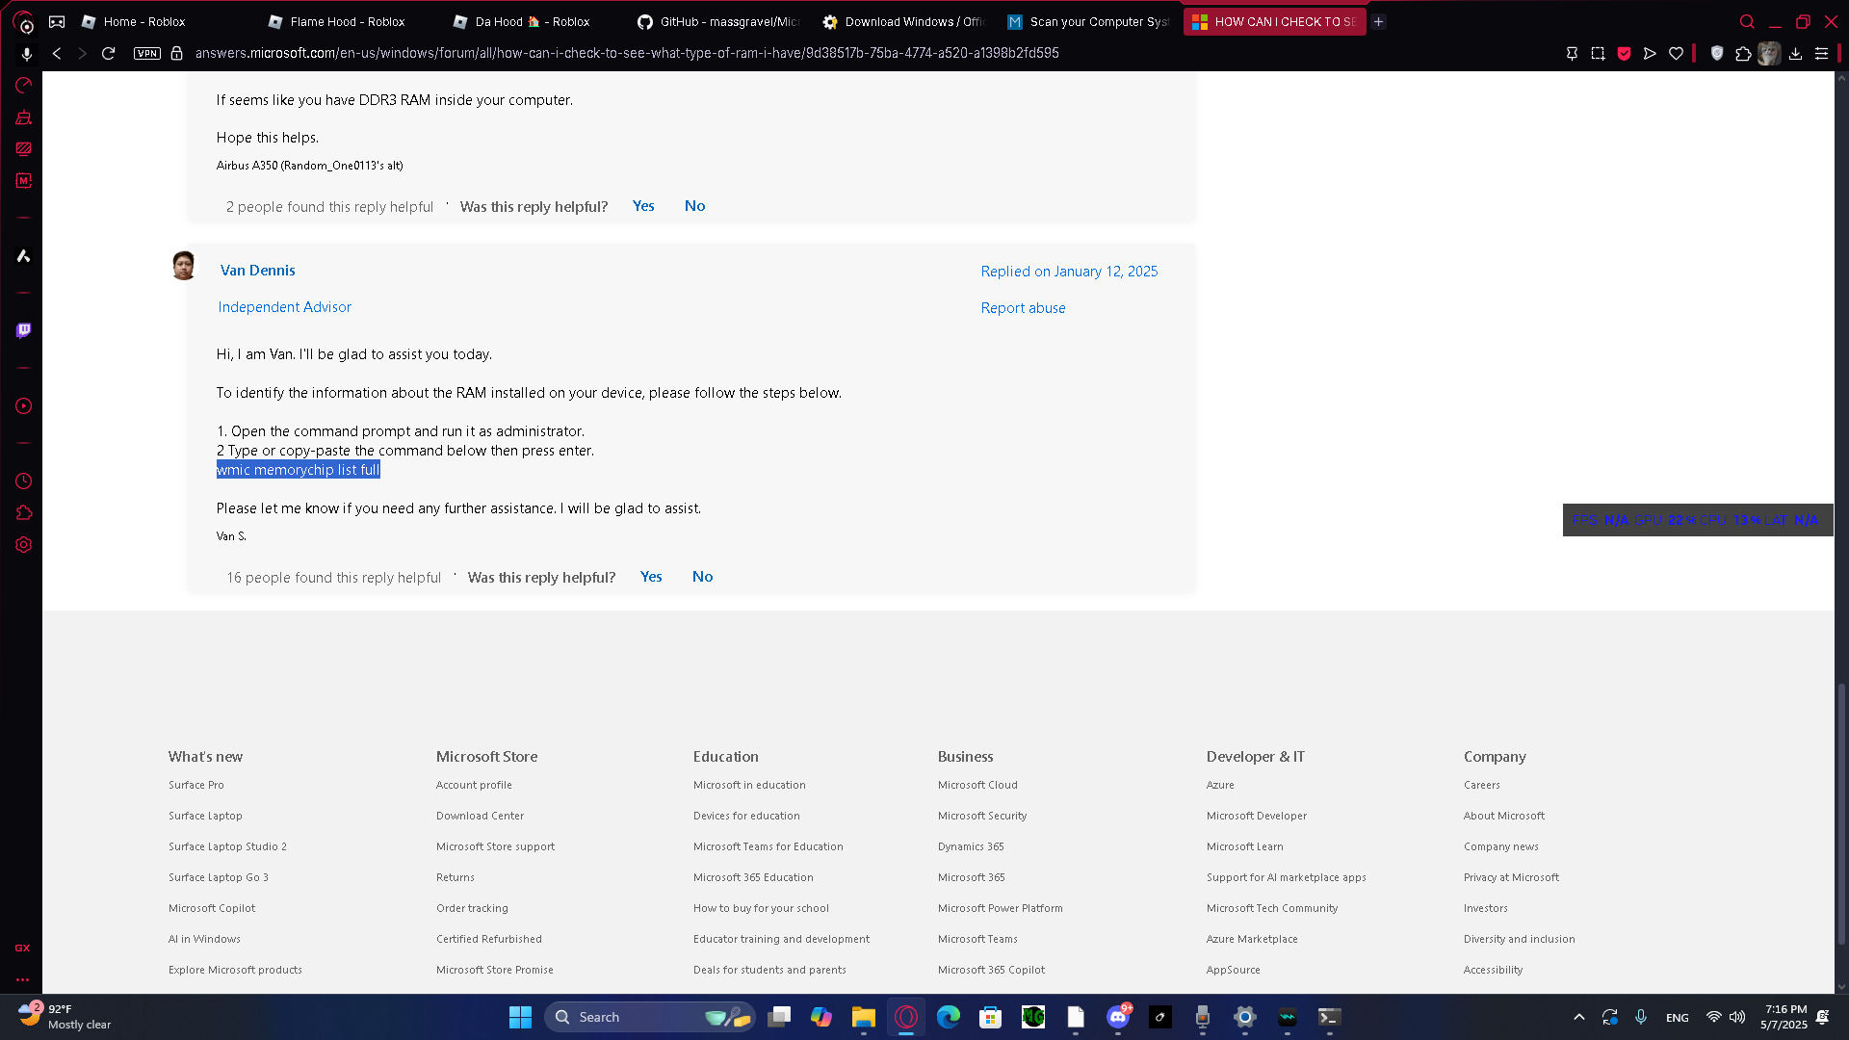The width and height of the screenshot is (1849, 1040).
Task: Click the page vertical scrollbar thumb
Action: (1841, 814)
